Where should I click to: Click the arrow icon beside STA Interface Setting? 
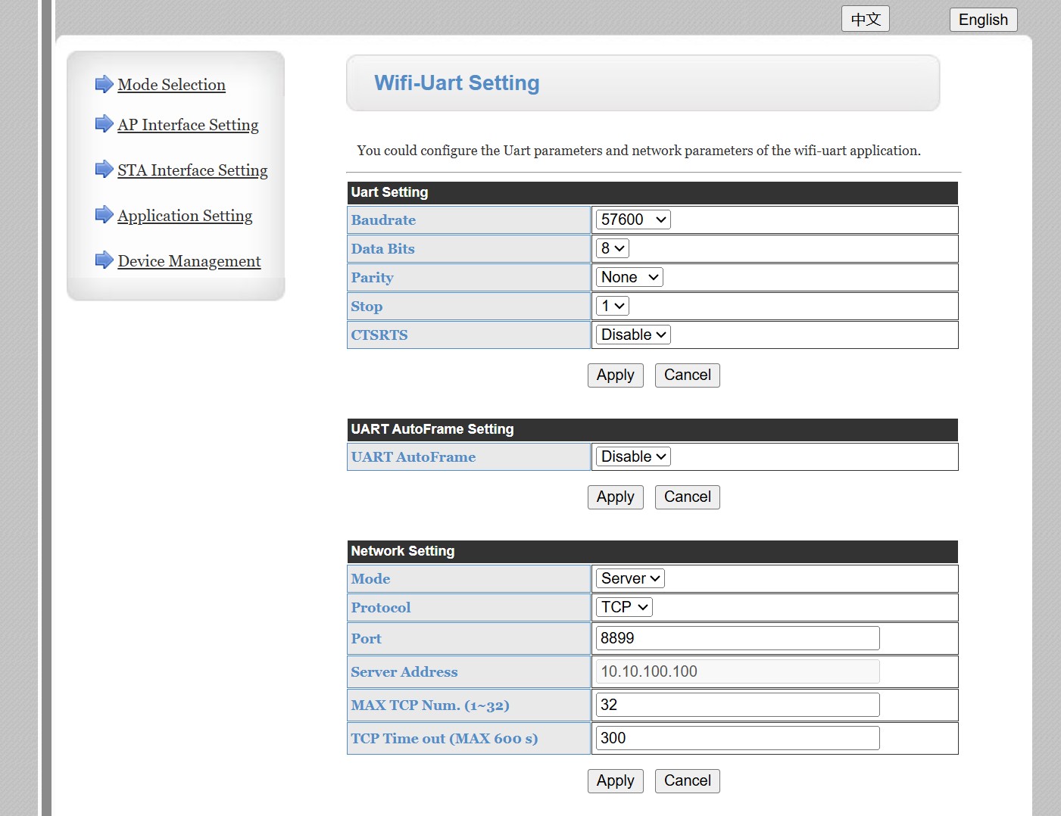(x=104, y=169)
